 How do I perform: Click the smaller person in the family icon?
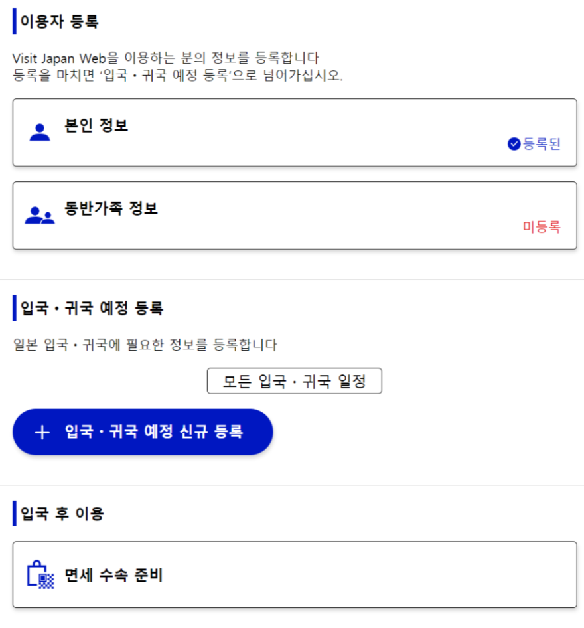(48, 219)
